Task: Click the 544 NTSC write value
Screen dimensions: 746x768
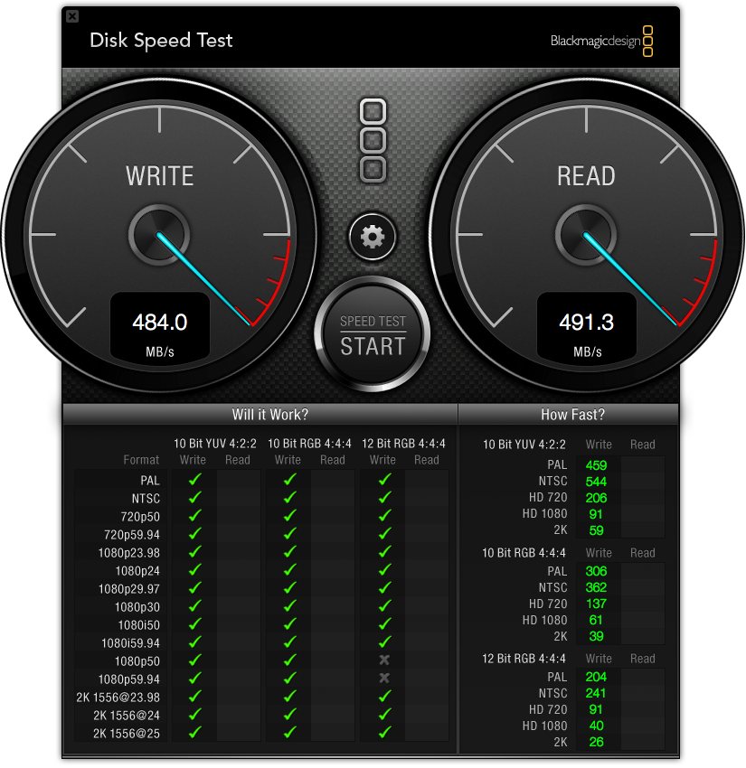Action: pyautogui.click(x=596, y=482)
